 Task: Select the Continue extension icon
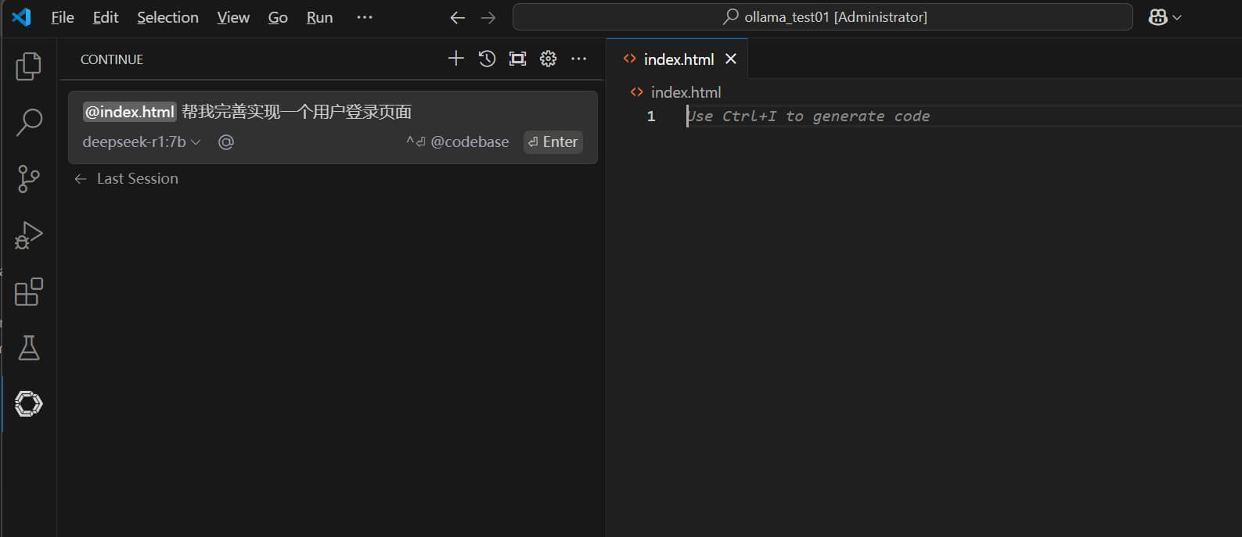[x=29, y=404]
